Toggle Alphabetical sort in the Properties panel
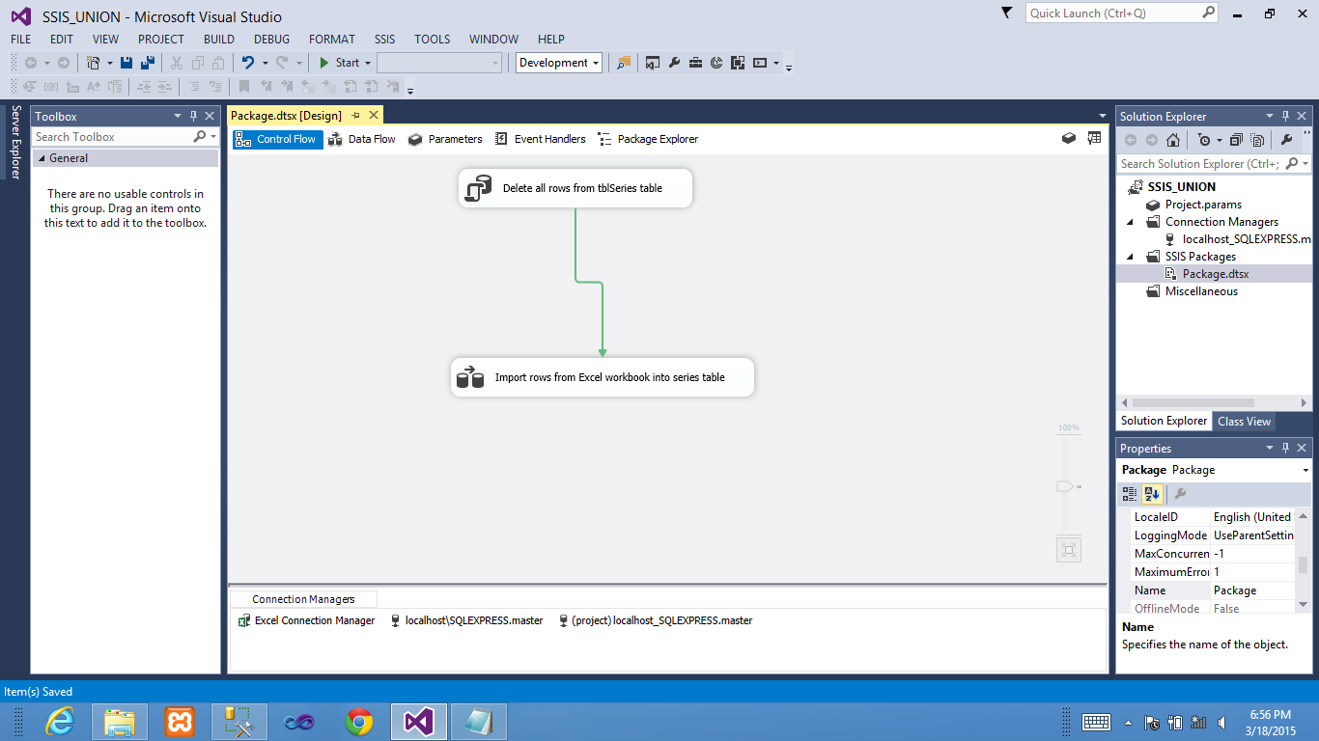 [1151, 494]
